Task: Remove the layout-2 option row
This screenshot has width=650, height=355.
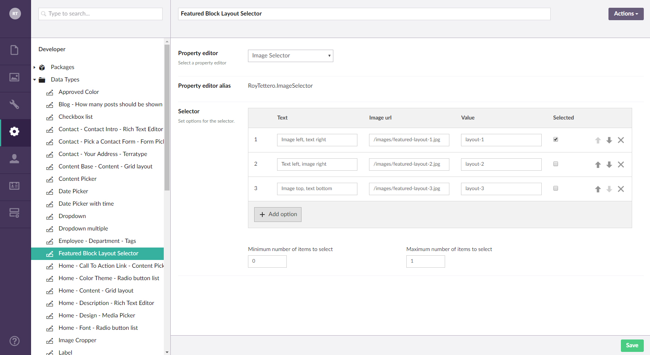Action: pyautogui.click(x=621, y=165)
